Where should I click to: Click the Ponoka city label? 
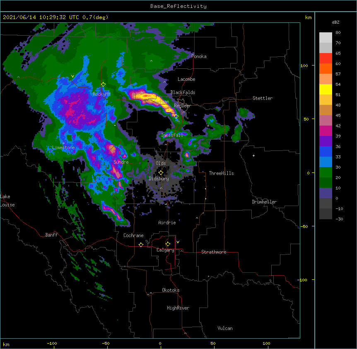click(x=199, y=56)
